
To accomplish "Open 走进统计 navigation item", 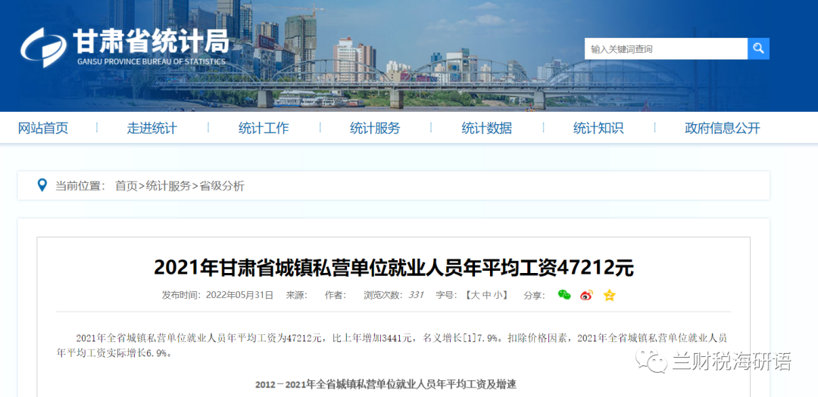I will 151,128.
